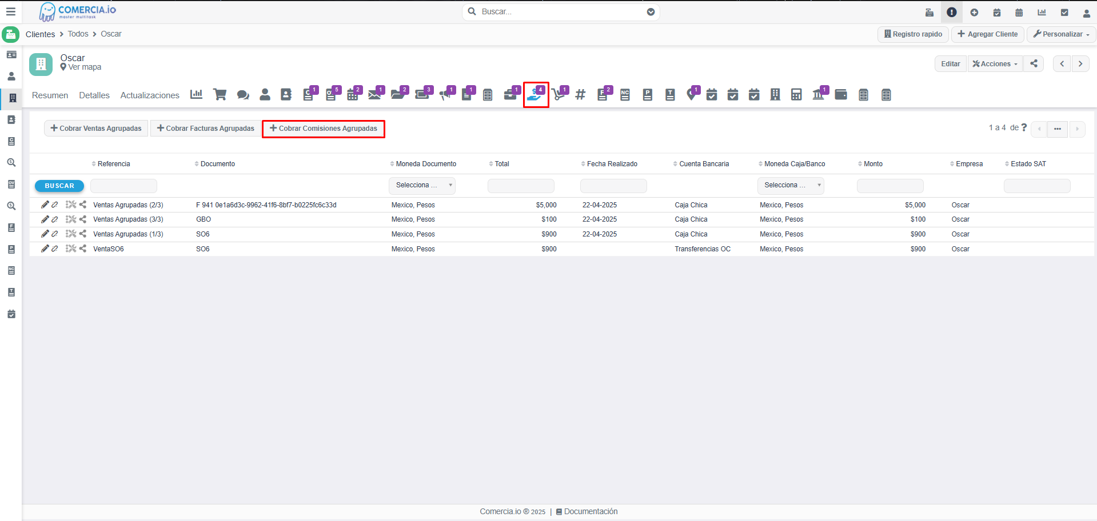Click the exclamation alert icon in top bar
Image resolution: width=1097 pixels, height=521 pixels.
tap(952, 12)
